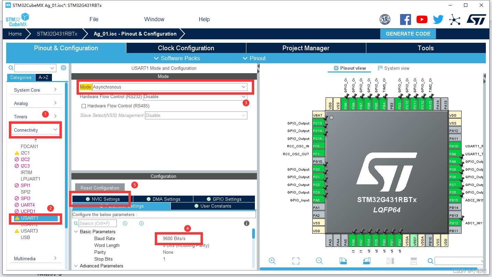Go to STM32G431RBTx breadcrumb

point(57,34)
